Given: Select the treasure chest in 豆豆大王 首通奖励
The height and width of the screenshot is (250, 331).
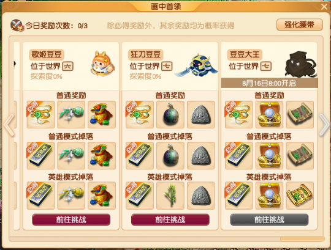Looking at the screenshot, I should coord(269,114).
